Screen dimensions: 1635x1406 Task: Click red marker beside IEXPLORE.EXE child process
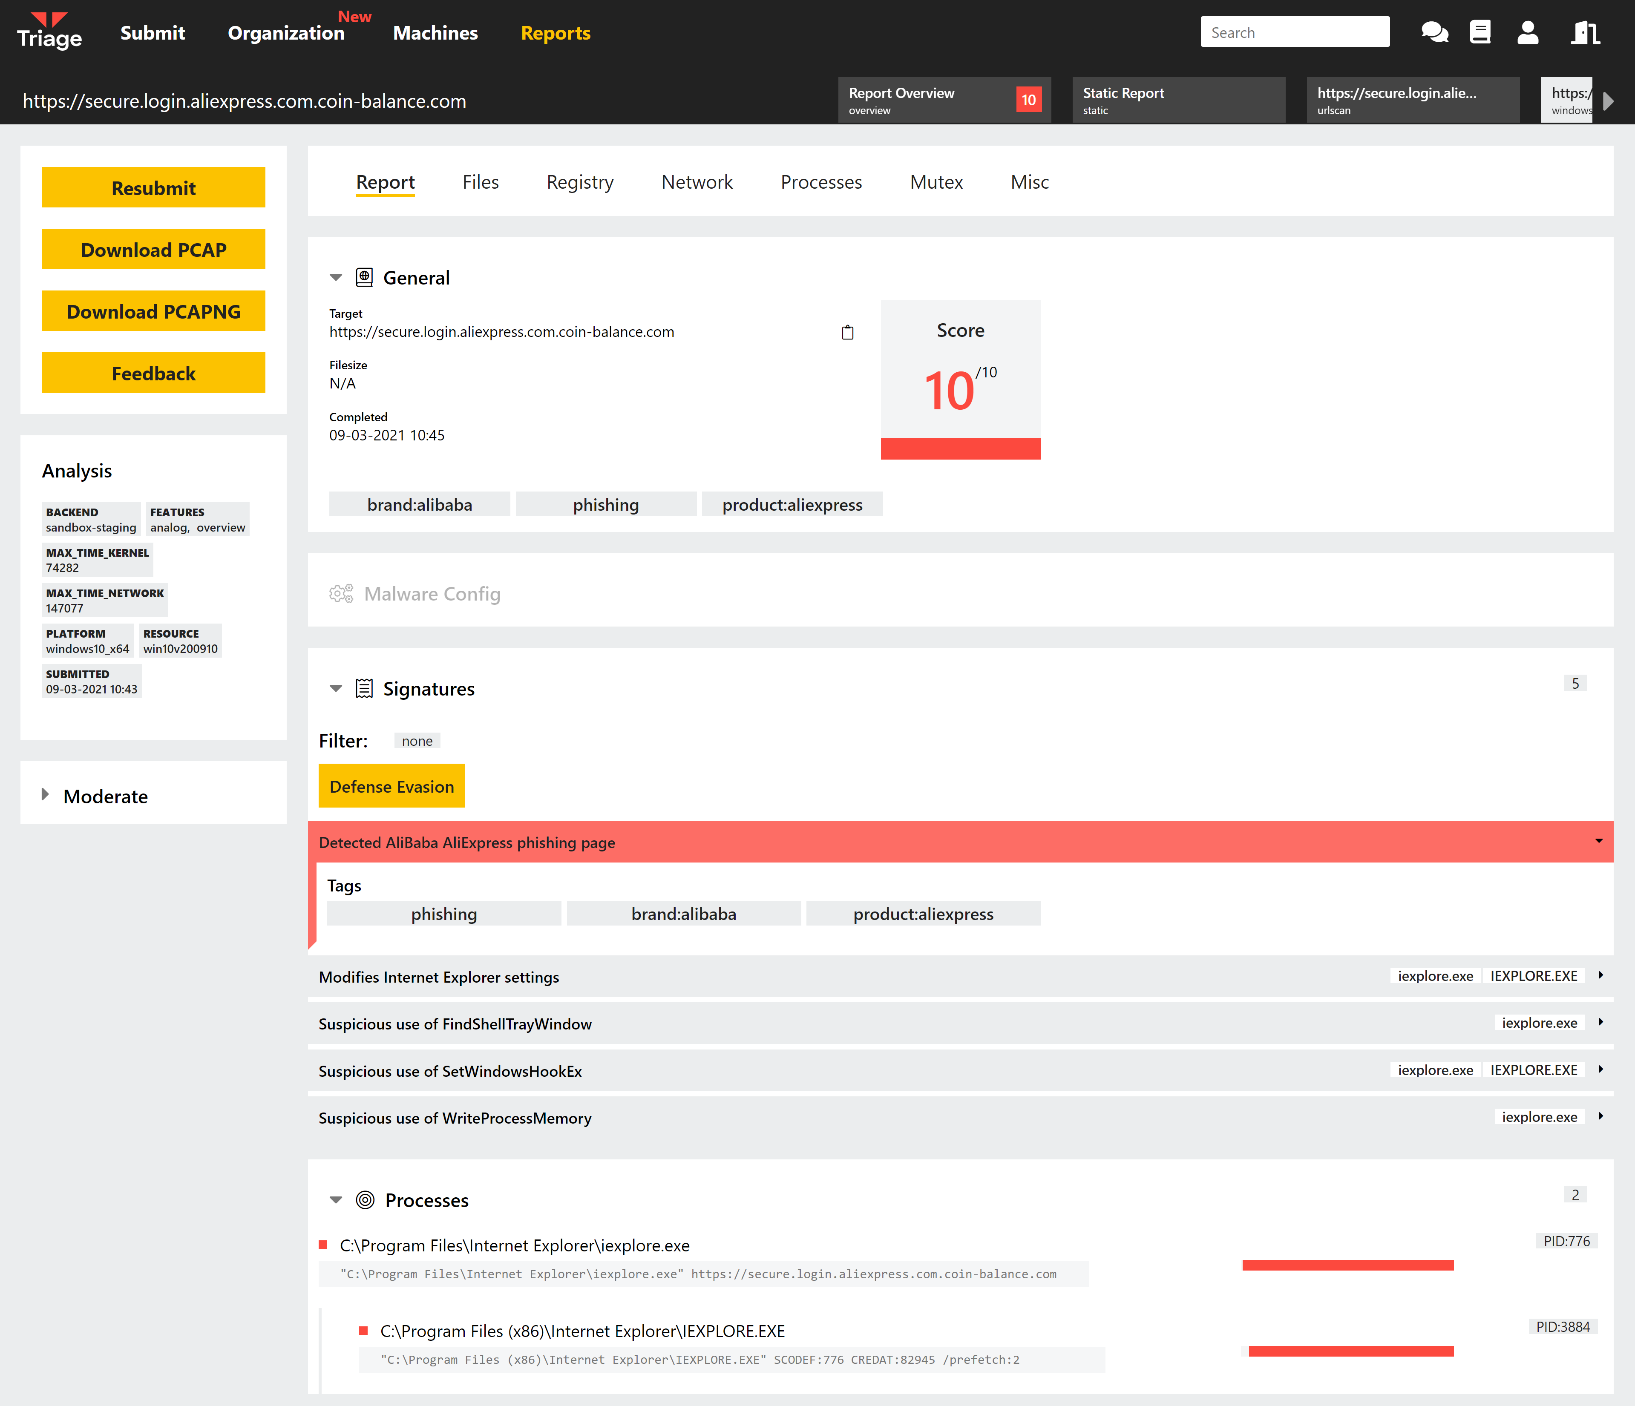tap(363, 1330)
